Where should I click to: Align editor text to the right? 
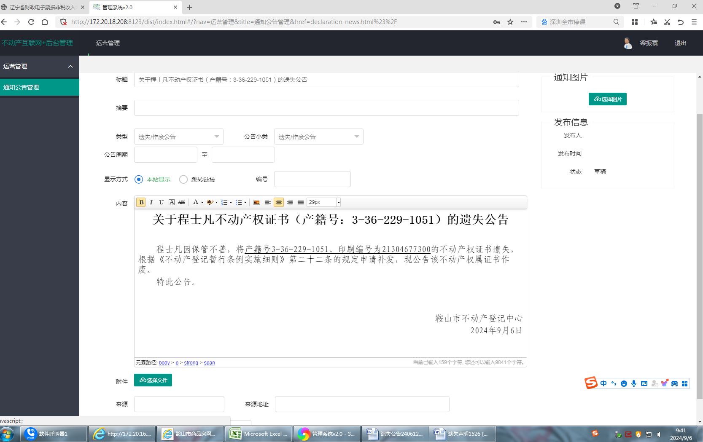(289, 202)
